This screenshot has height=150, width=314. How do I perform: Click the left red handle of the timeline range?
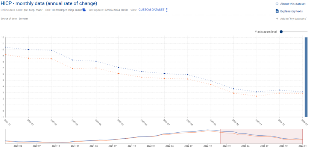point(220,136)
